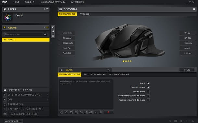Image resolution: width=198 pixels, height=123 pixels.
Task: Open the Impostazioni menu
Action: point(78,2)
